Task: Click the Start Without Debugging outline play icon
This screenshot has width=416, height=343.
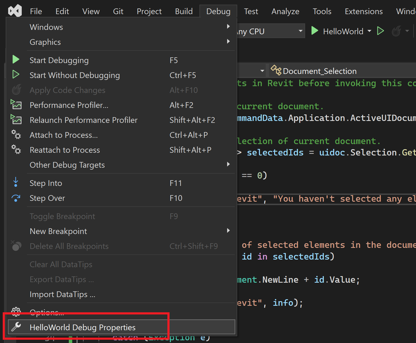Action: (x=16, y=74)
